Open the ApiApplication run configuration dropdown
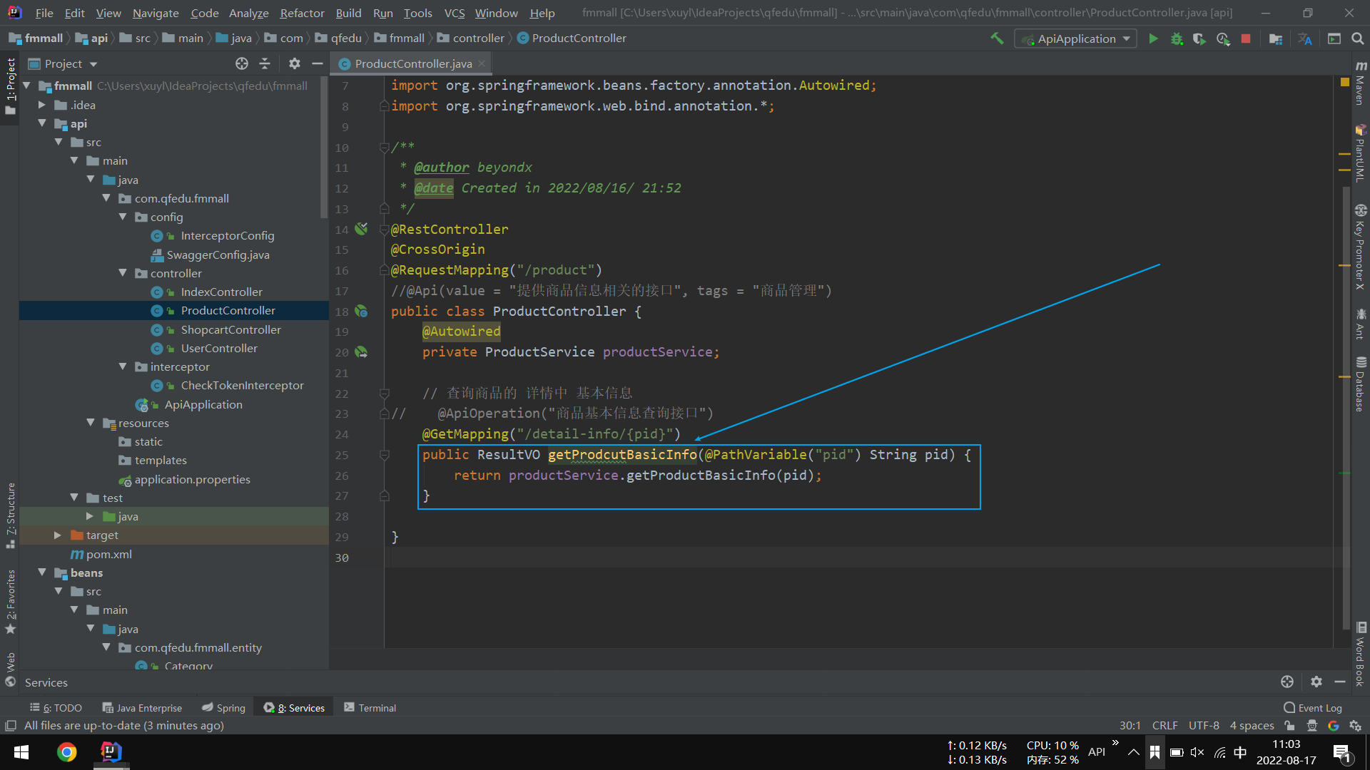1370x770 pixels. tap(1075, 38)
